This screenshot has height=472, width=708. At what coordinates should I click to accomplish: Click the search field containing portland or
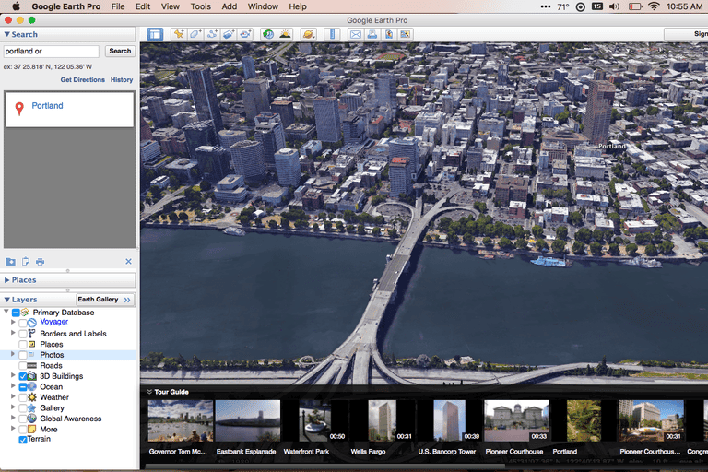(x=51, y=51)
